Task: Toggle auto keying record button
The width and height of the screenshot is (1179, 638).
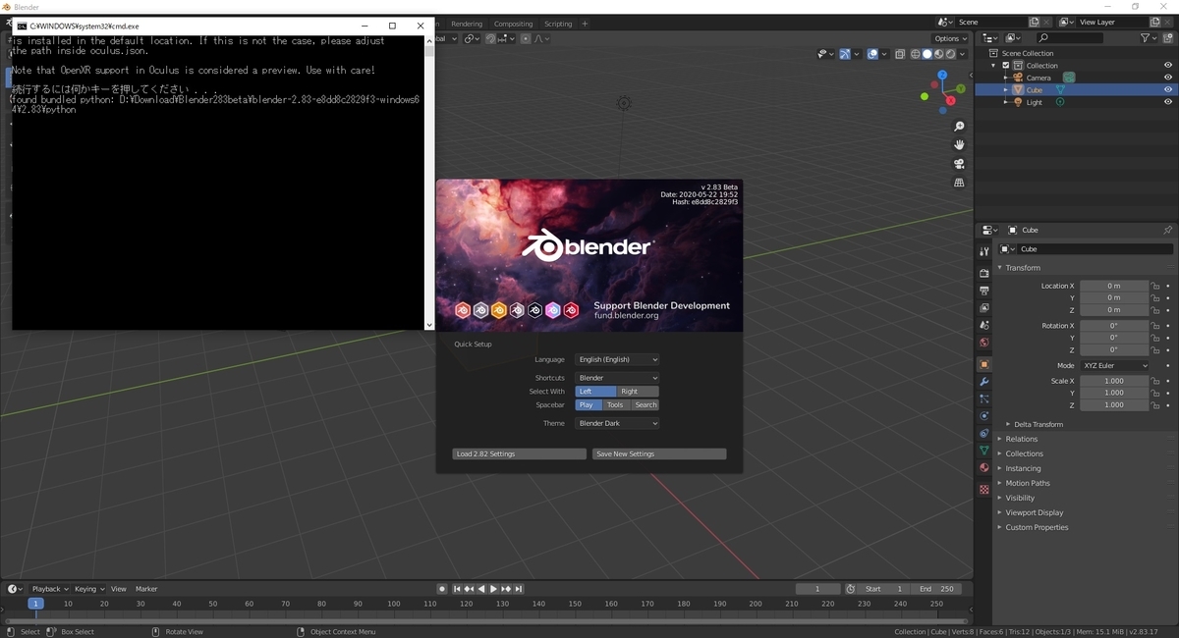Action: [x=442, y=589]
